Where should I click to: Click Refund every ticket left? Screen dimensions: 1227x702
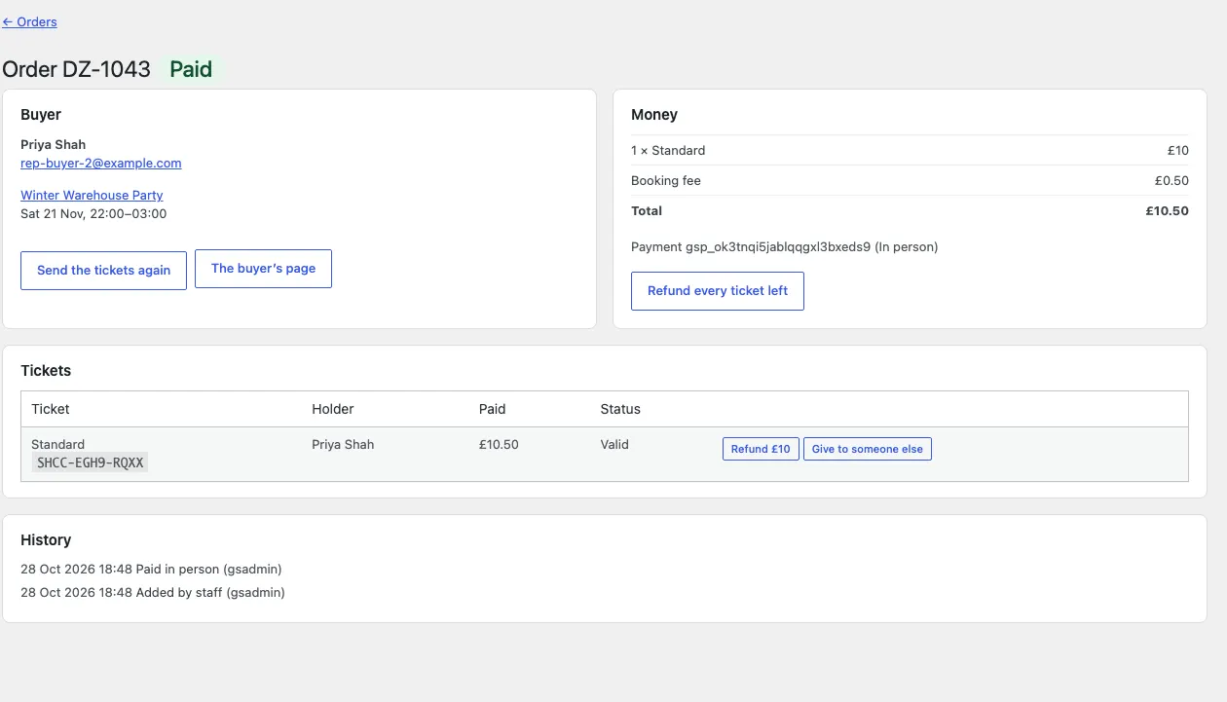coord(718,291)
